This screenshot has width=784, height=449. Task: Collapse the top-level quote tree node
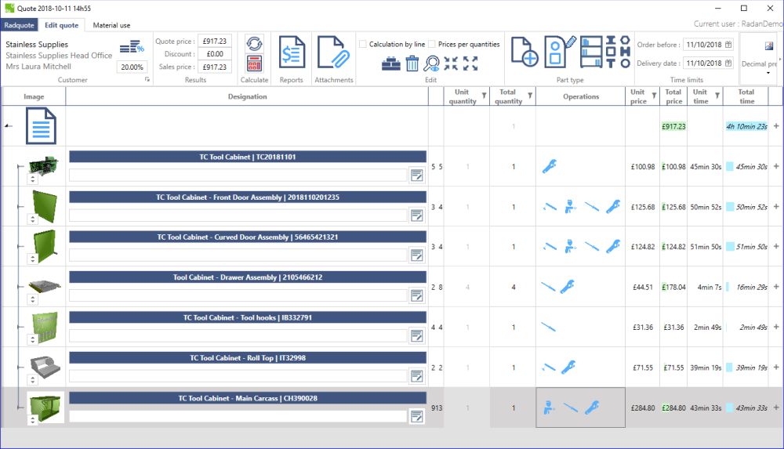tap(8, 126)
